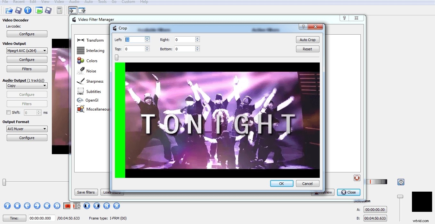This screenshot has height=224, width=435.
Task: Select the OpenGL filter category
Action: [91, 100]
